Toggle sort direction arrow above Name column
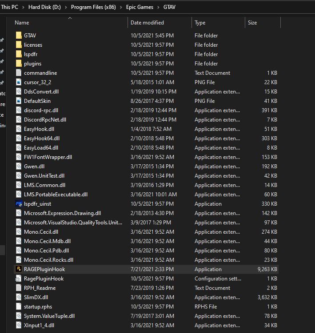The height and width of the screenshot is (333, 315). 70,18
